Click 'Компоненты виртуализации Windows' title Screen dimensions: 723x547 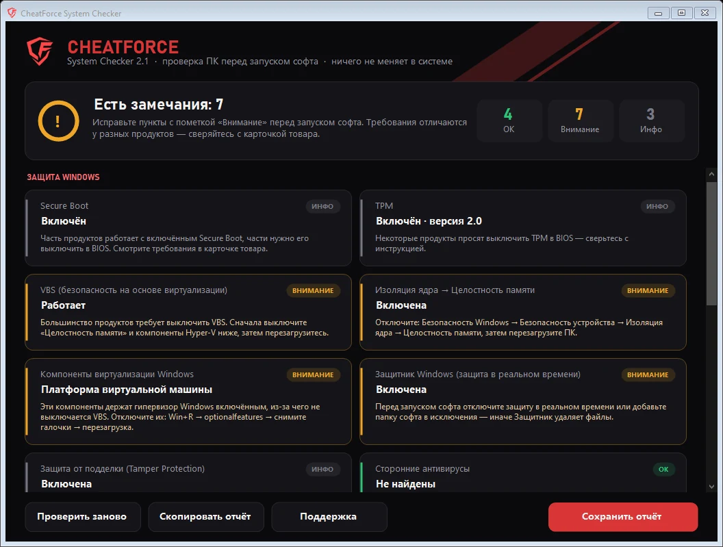point(117,374)
